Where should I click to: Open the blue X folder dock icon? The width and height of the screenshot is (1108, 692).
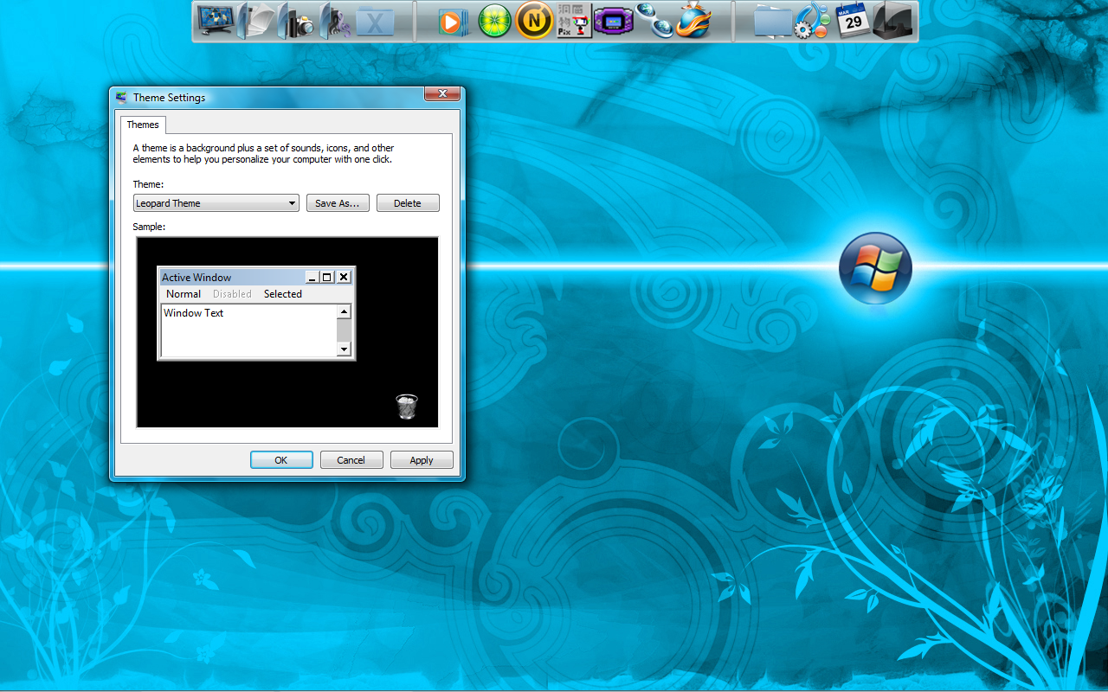[375, 22]
